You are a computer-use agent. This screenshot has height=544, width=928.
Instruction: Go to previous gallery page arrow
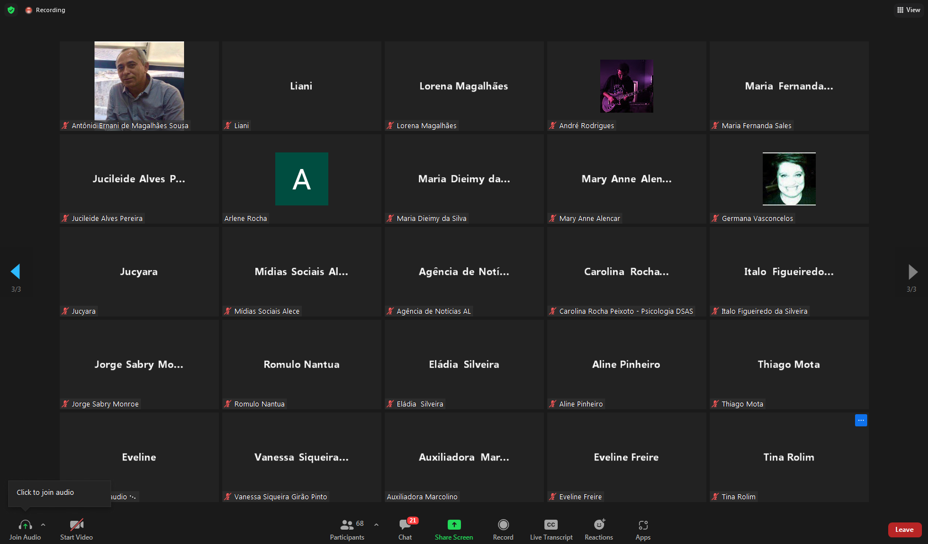point(15,271)
